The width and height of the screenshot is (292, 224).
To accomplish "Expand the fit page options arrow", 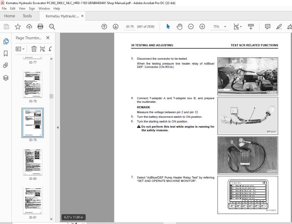I will click(x=241, y=27).
